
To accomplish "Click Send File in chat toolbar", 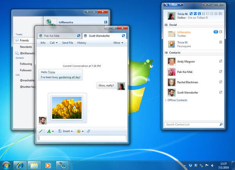I will point(68,43).
